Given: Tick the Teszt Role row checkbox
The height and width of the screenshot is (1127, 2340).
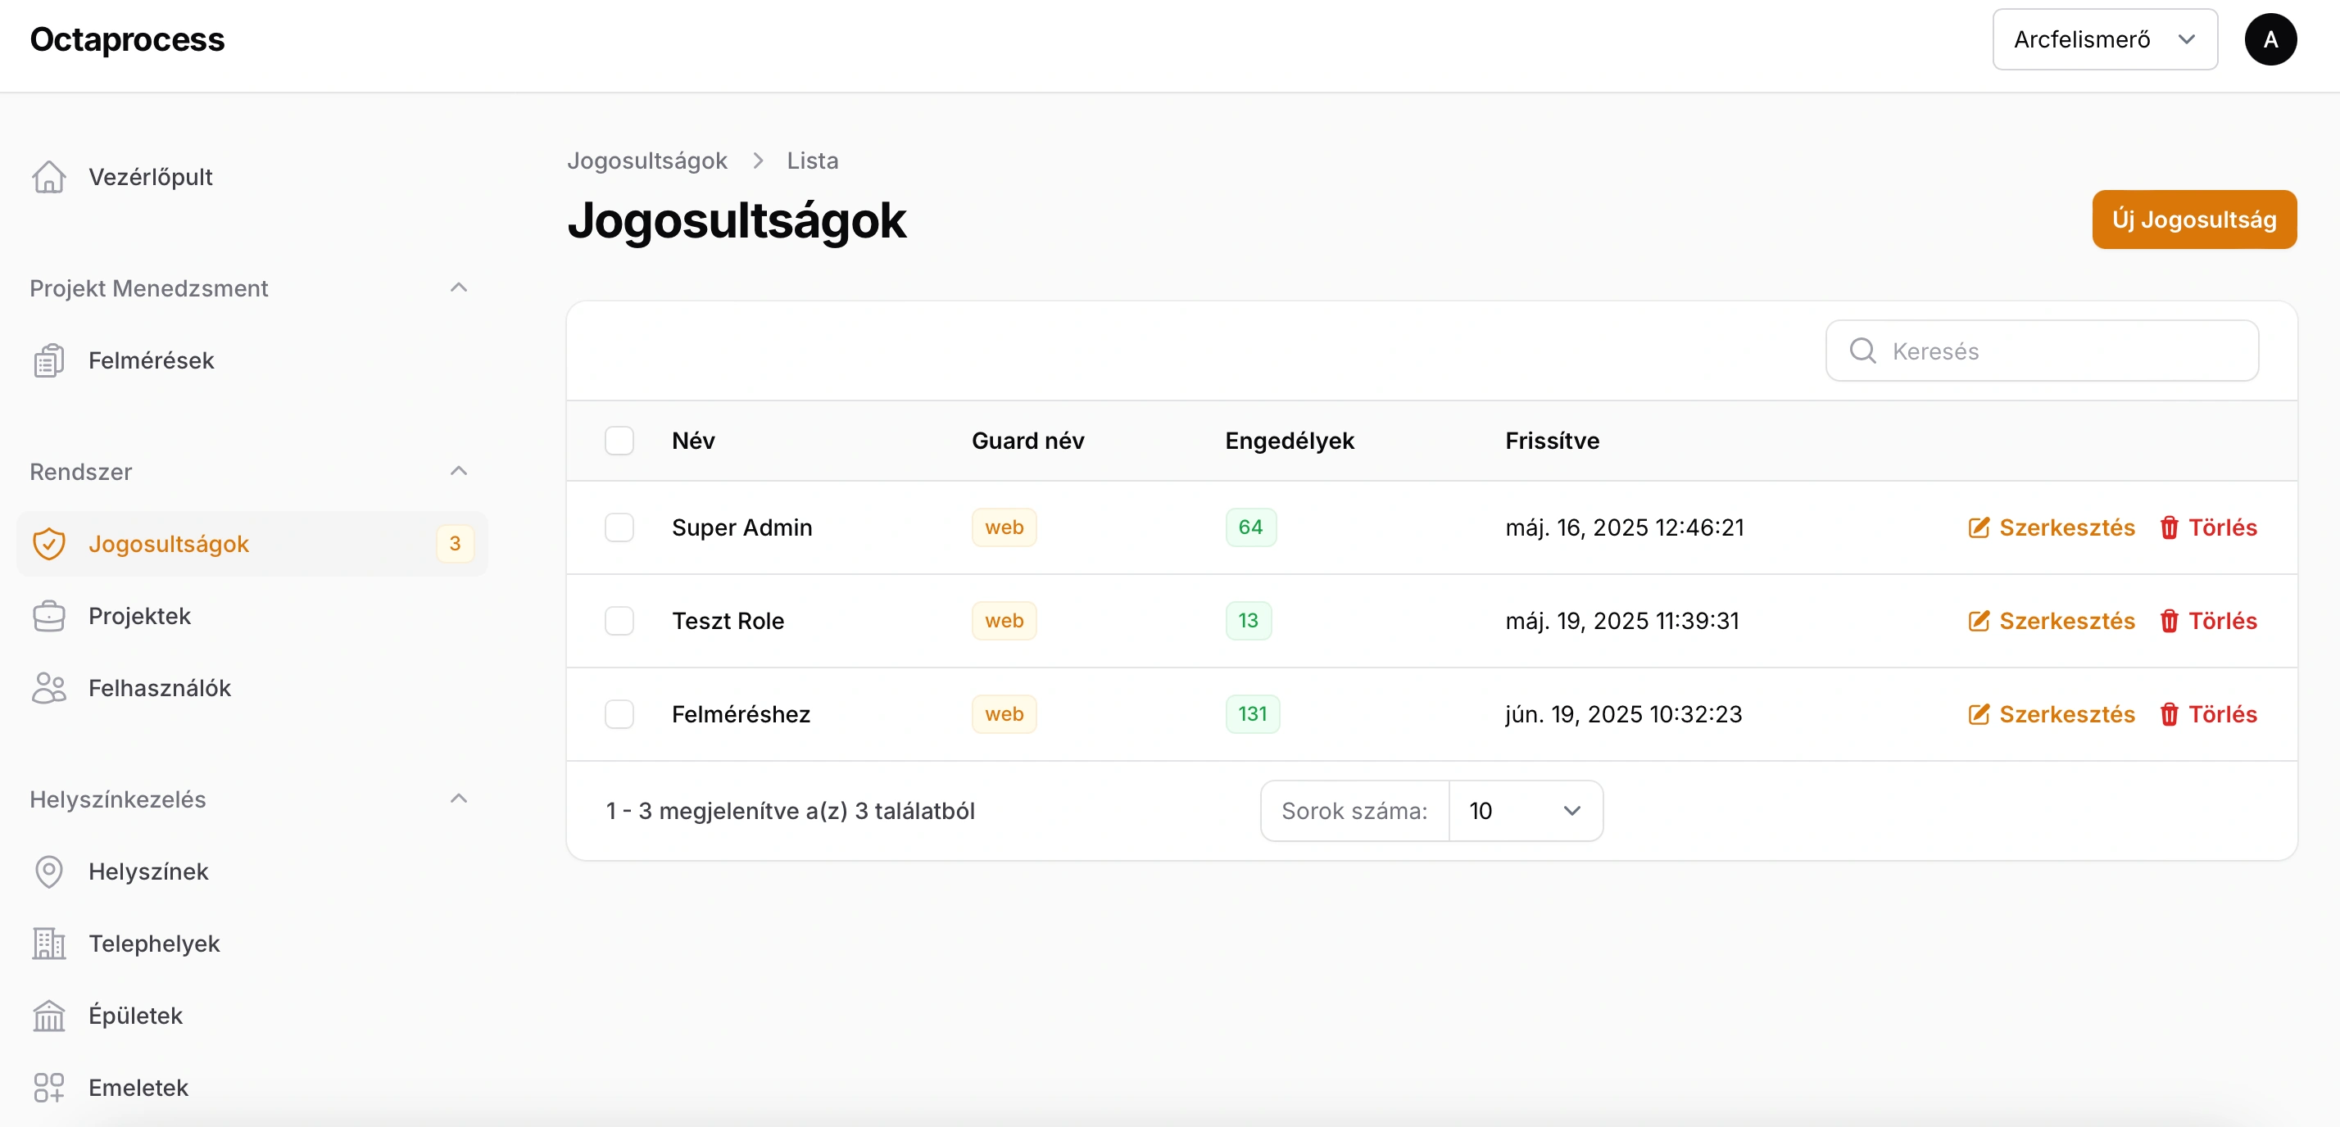Looking at the screenshot, I should pyautogui.click(x=619, y=621).
